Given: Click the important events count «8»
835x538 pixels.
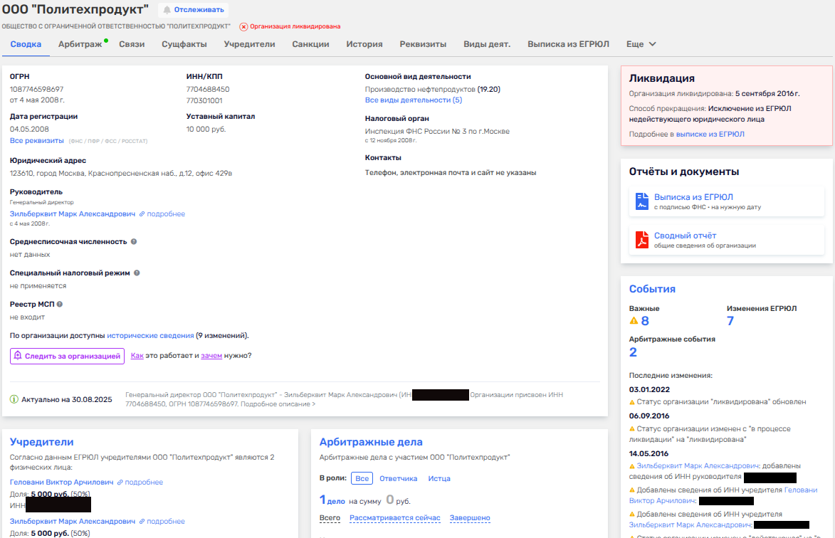Looking at the screenshot, I should click(x=644, y=321).
